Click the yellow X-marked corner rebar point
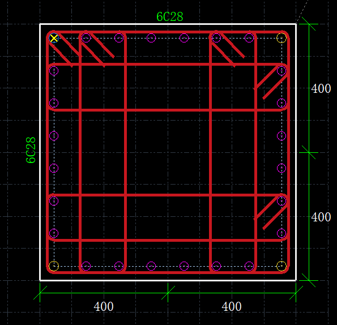 coord(54,39)
